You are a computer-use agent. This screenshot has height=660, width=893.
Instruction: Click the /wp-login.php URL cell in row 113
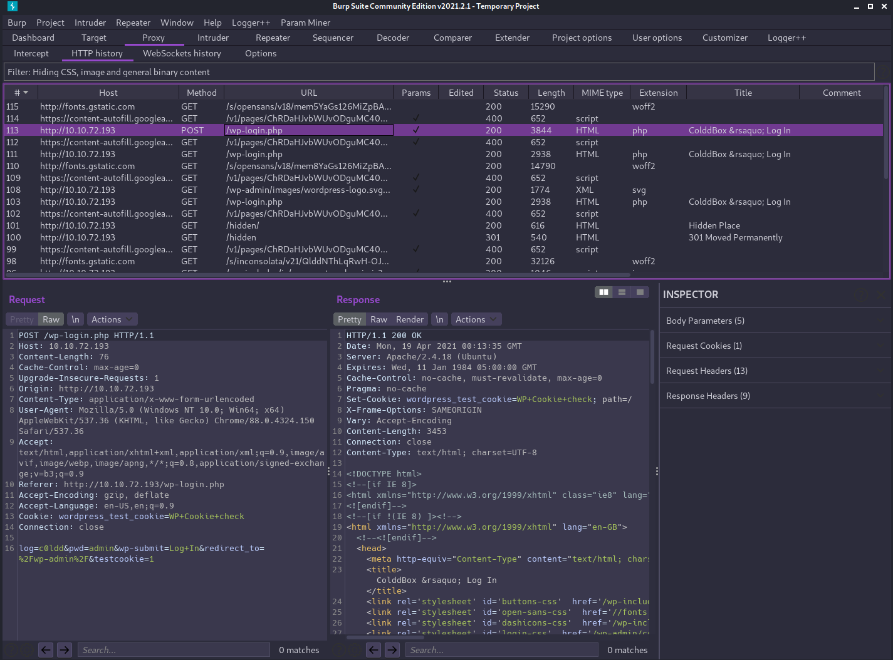click(x=309, y=130)
